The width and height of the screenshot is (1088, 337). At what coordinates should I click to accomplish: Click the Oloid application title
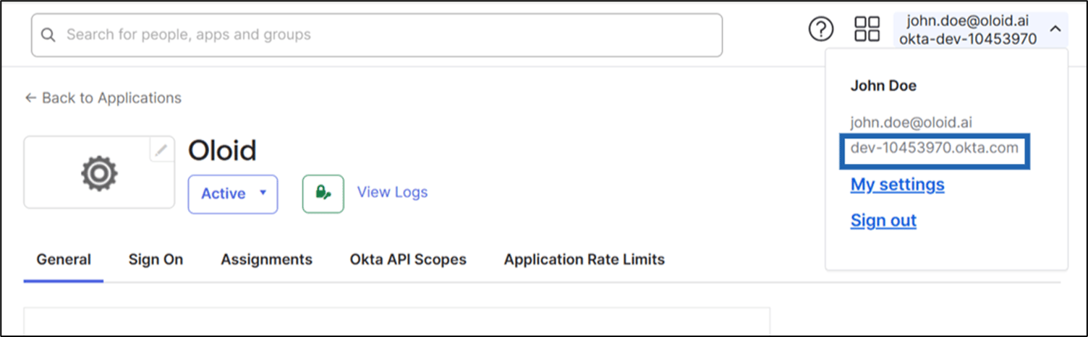222,151
